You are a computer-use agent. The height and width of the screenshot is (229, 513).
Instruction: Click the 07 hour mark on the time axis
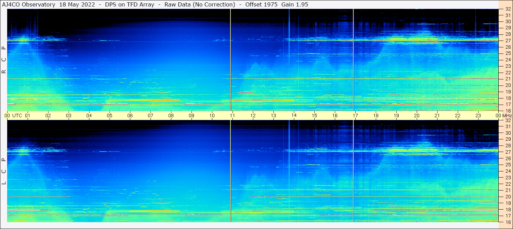point(151,116)
